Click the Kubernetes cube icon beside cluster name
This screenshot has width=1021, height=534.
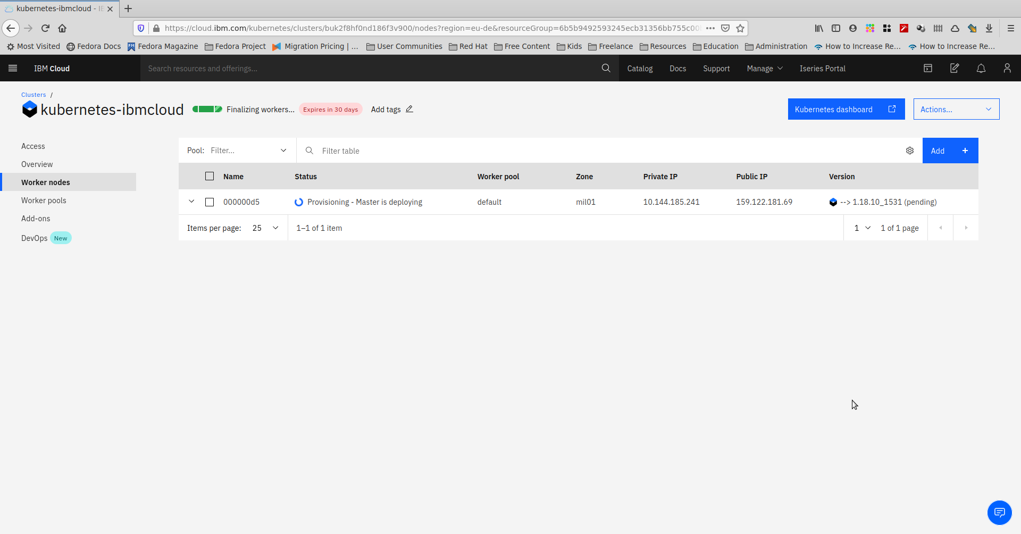30,109
